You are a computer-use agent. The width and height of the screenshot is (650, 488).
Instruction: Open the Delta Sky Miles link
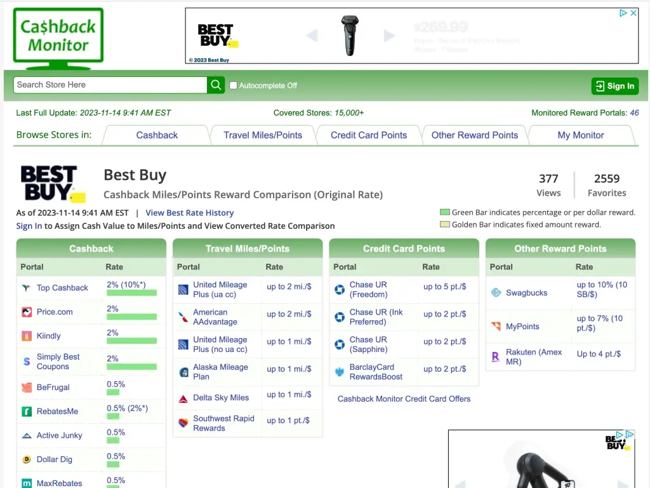click(221, 398)
